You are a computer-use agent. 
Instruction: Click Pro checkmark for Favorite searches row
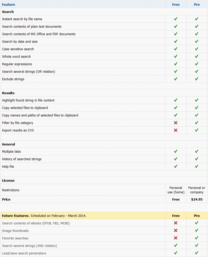click(x=197, y=238)
